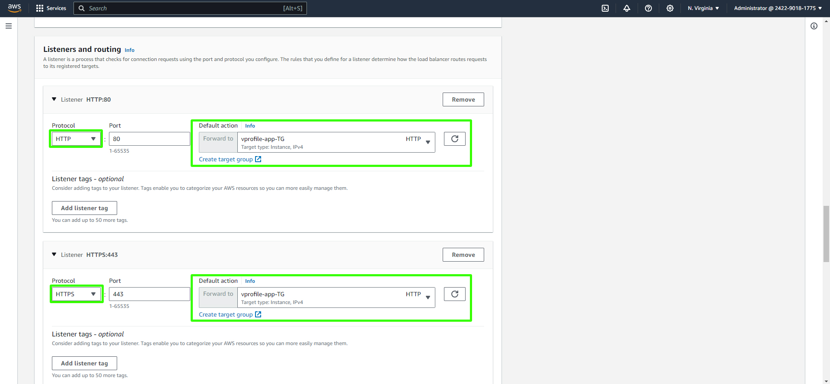This screenshot has height=384, width=830.
Task: Add listener tag under HTTP:80 listener
Action: pyautogui.click(x=84, y=208)
